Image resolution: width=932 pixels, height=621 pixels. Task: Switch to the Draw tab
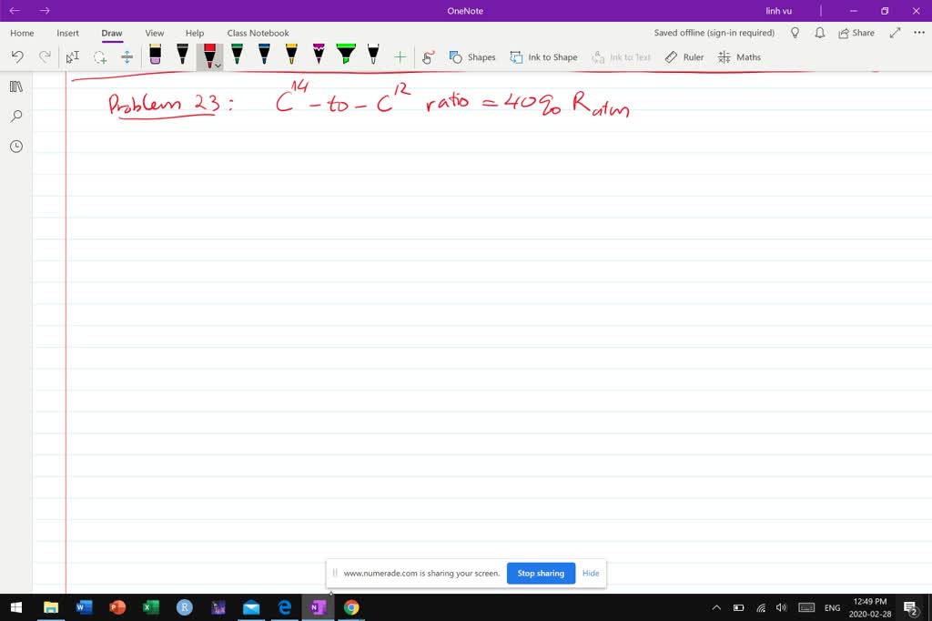tap(112, 33)
